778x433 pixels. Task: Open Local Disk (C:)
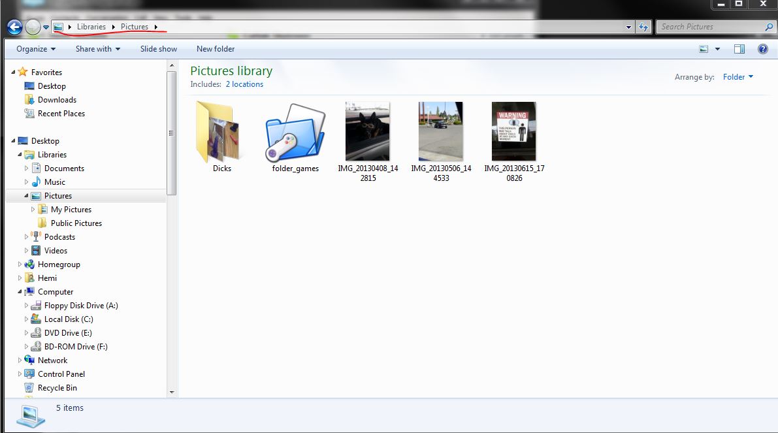coord(69,319)
